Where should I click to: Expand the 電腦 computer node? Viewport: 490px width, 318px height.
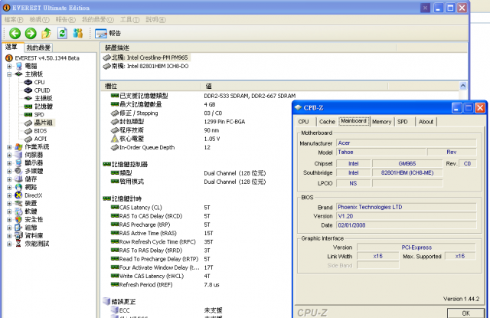pos(9,66)
